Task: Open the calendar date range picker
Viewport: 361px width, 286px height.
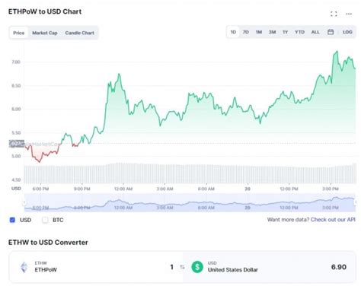Action: point(331,32)
